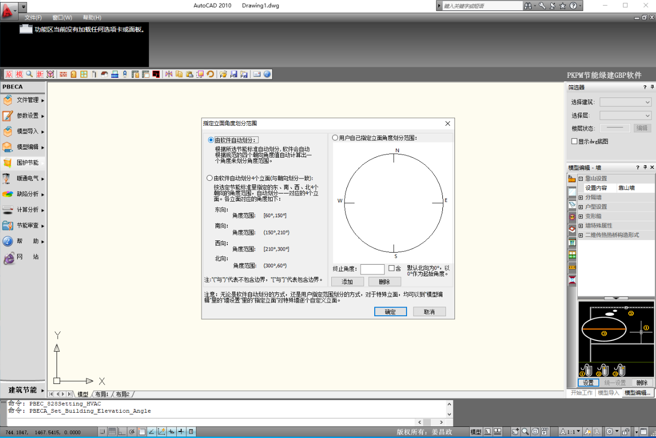
Task: Expand the 户型设置 tree group
Action: click(x=581, y=207)
